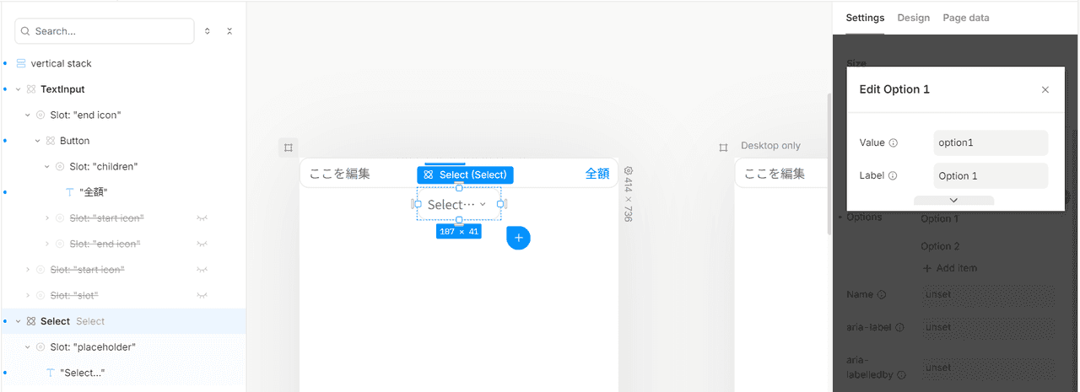Switch to the Design tab

coord(913,18)
